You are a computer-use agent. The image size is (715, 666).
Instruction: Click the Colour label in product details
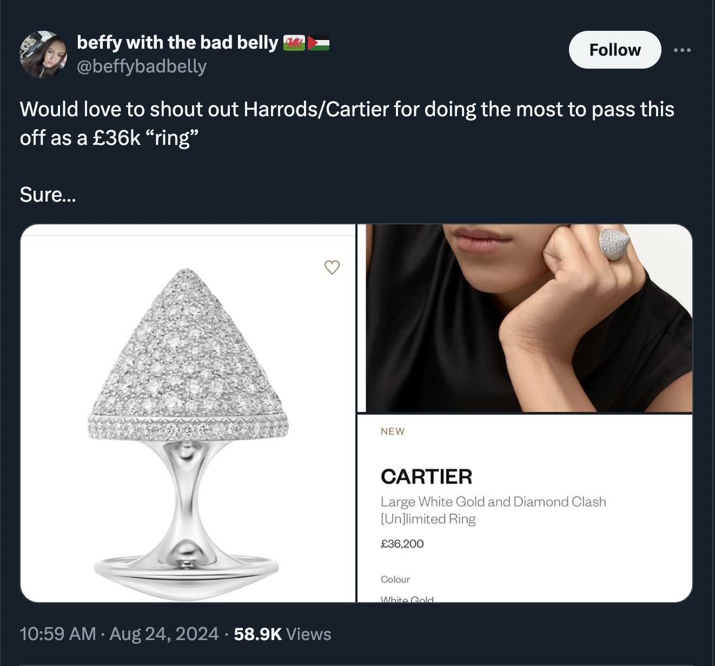point(395,579)
